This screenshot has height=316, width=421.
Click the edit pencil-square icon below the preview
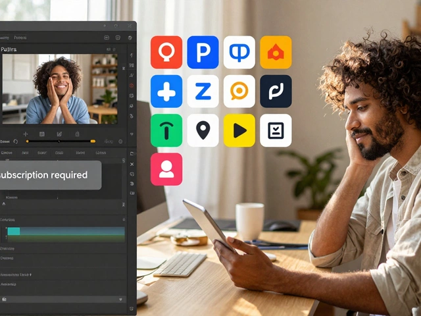[x=59, y=134]
